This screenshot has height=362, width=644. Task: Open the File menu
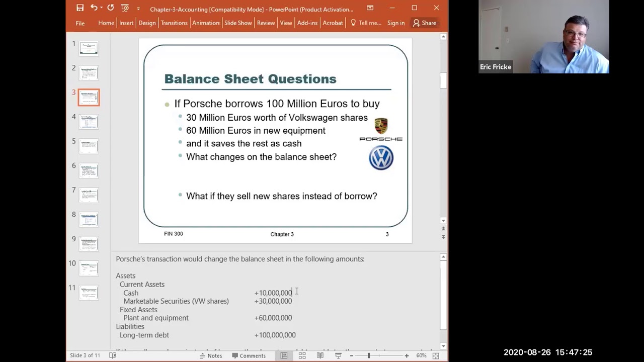tap(80, 23)
